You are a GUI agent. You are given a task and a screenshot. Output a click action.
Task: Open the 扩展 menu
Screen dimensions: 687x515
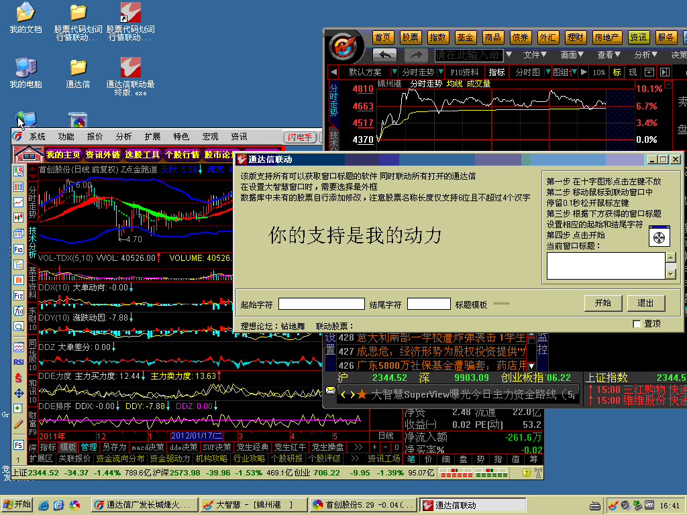coord(152,137)
